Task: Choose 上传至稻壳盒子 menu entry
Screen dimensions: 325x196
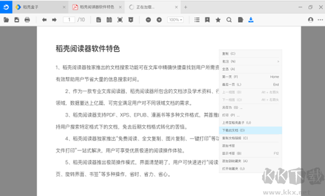Action: (x=250, y=123)
